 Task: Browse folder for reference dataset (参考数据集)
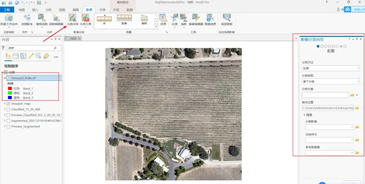[x=357, y=153]
